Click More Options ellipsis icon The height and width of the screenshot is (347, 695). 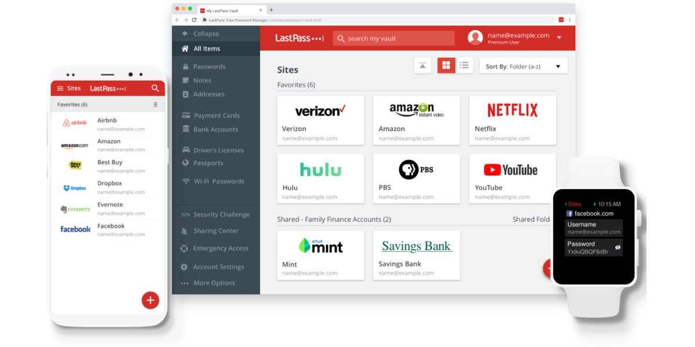point(184,283)
